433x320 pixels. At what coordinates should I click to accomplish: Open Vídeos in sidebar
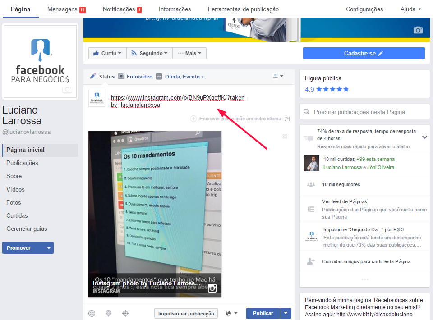15,189
